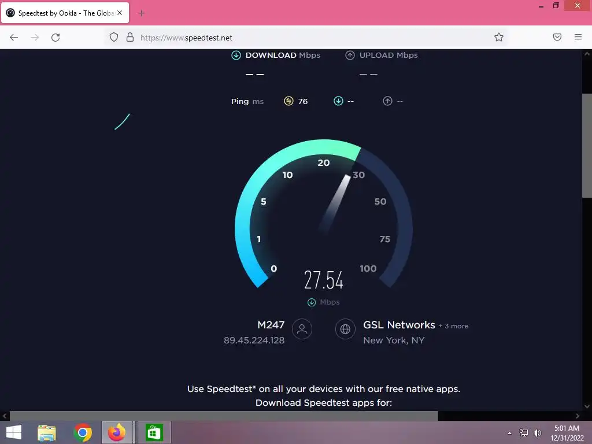Click the New York, NY location text
592x444 pixels.
[x=394, y=340]
